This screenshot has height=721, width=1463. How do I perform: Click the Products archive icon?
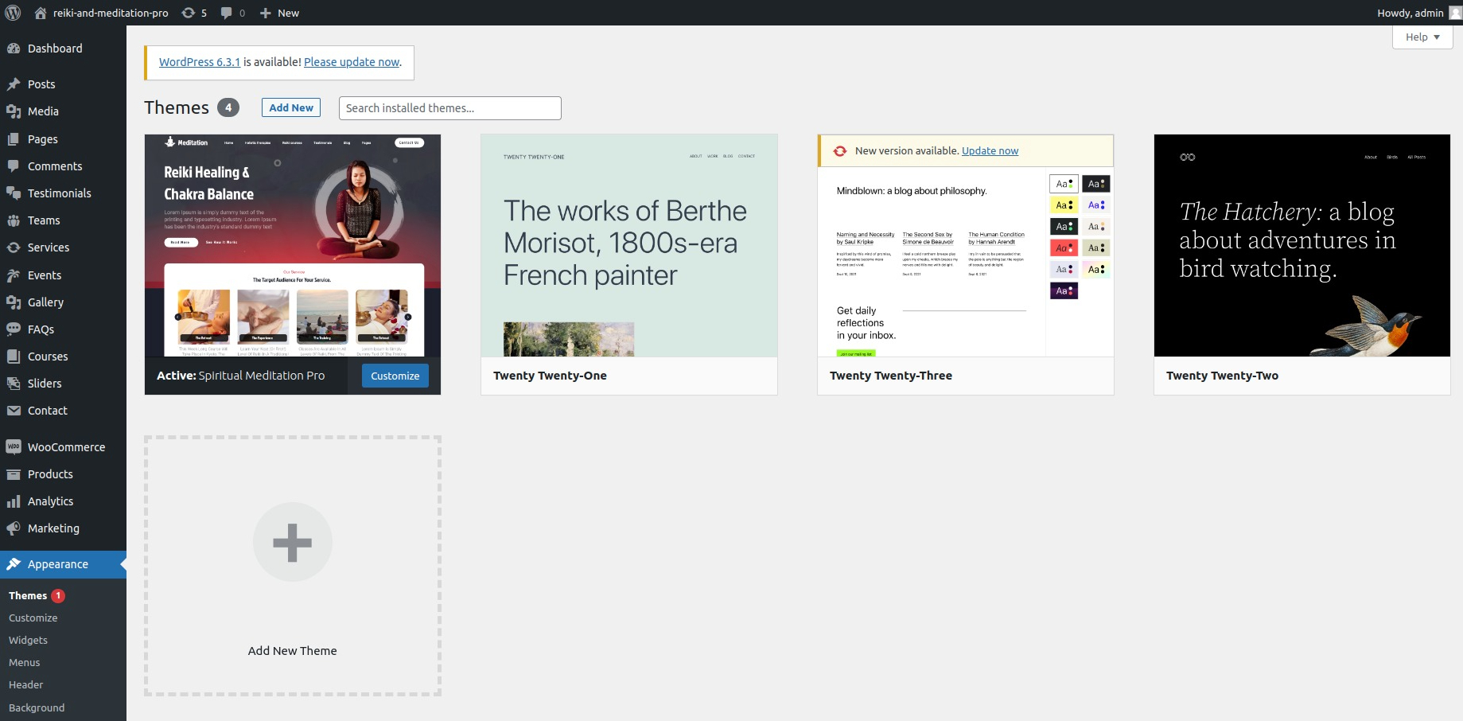coord(14,474)
